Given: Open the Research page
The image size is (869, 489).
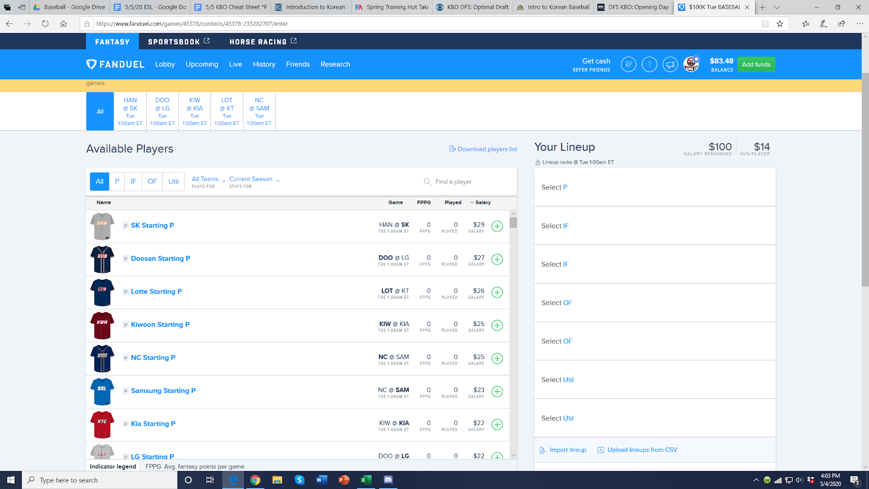Looking at the screenshot, I should [x=335, y=64].
